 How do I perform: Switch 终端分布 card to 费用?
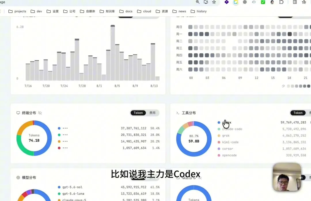point(152,113)
